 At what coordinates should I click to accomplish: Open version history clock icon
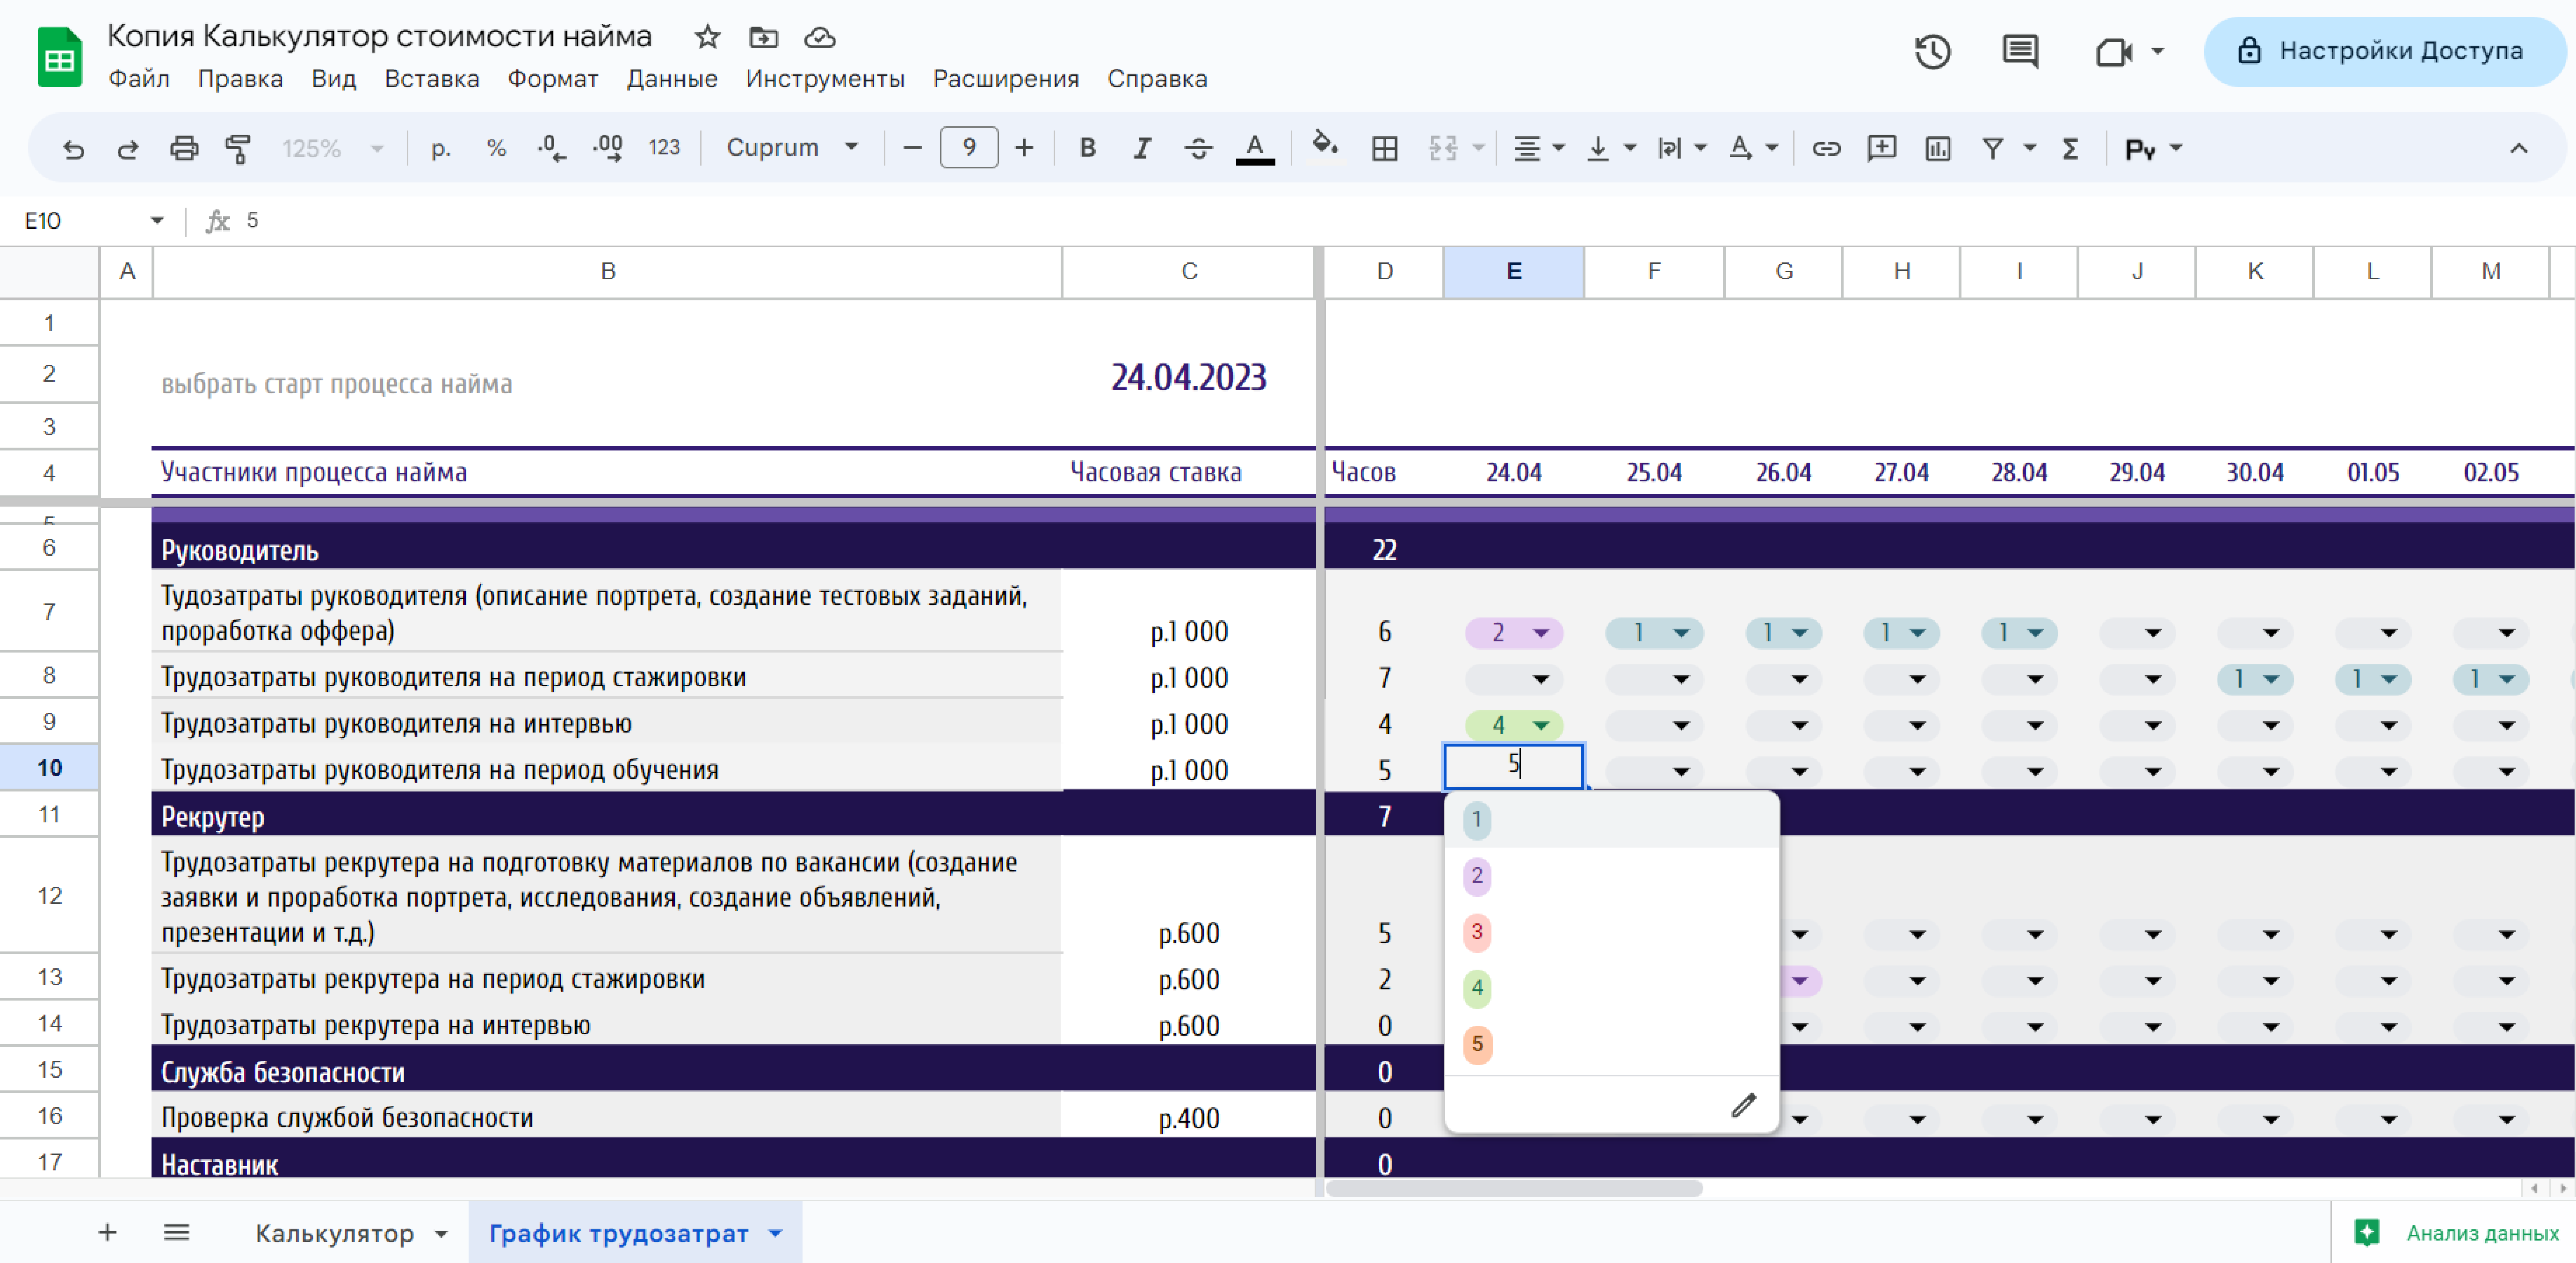(x=1931, y=51)
